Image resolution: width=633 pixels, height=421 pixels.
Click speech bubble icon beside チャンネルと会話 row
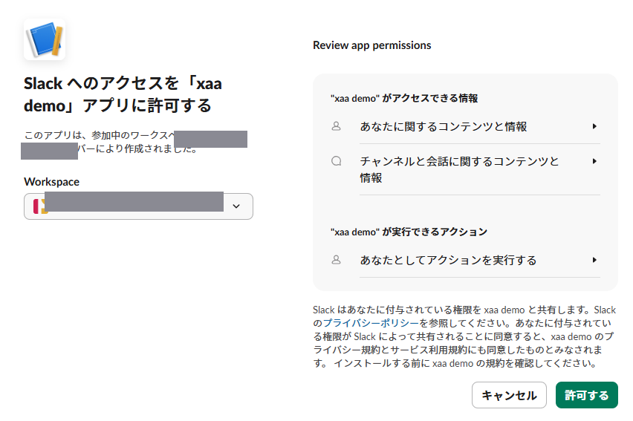click(x=336, y=161)
